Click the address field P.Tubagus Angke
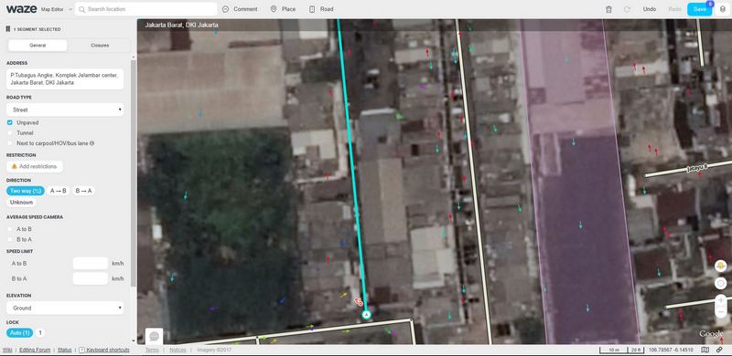 (x=65, y=79)
